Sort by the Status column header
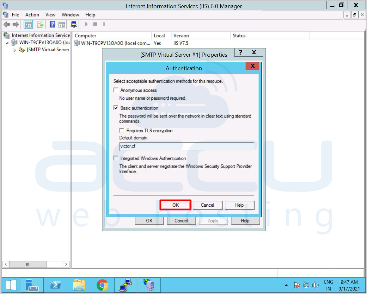The height and width of the screenshot is (294, 367). [x=270, y=36]
